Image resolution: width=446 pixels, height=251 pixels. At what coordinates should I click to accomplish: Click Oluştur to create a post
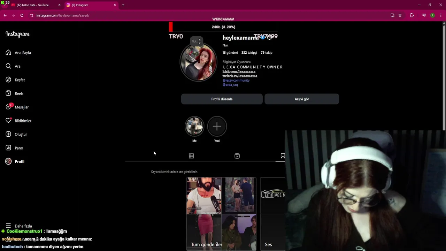point(16,134)
